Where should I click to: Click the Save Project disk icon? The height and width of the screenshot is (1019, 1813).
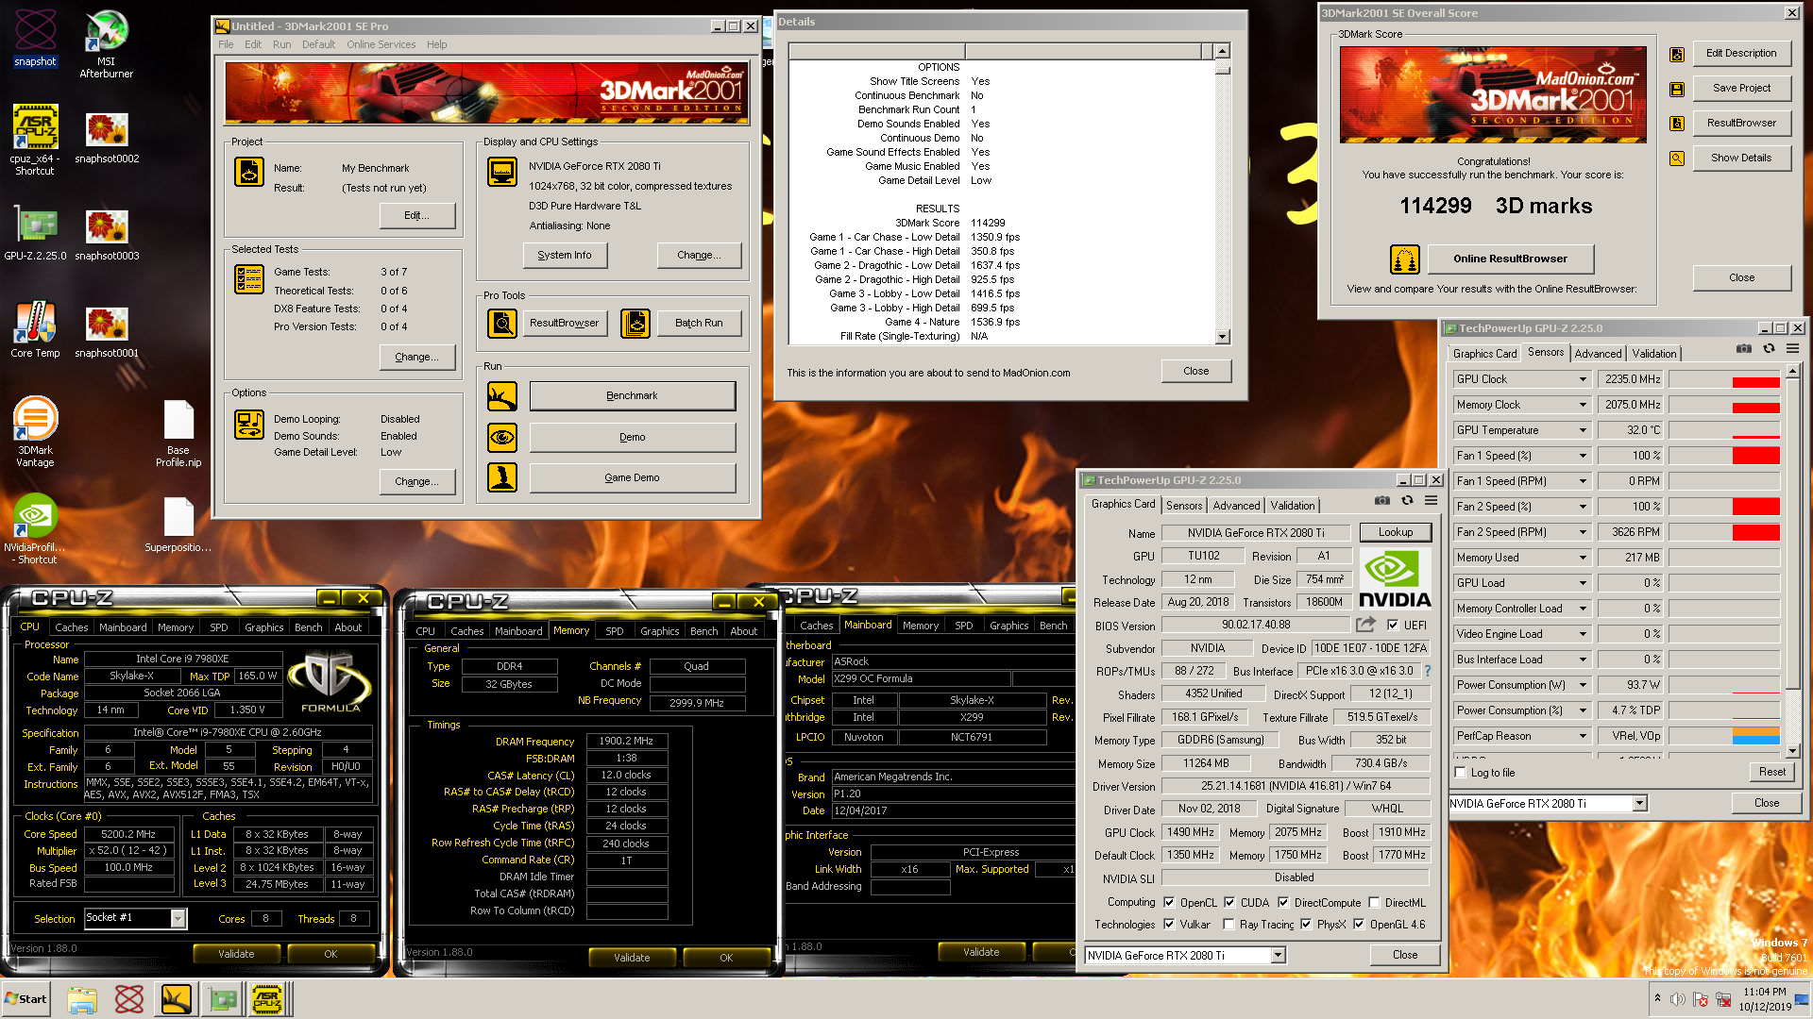tap(1677, 89)
